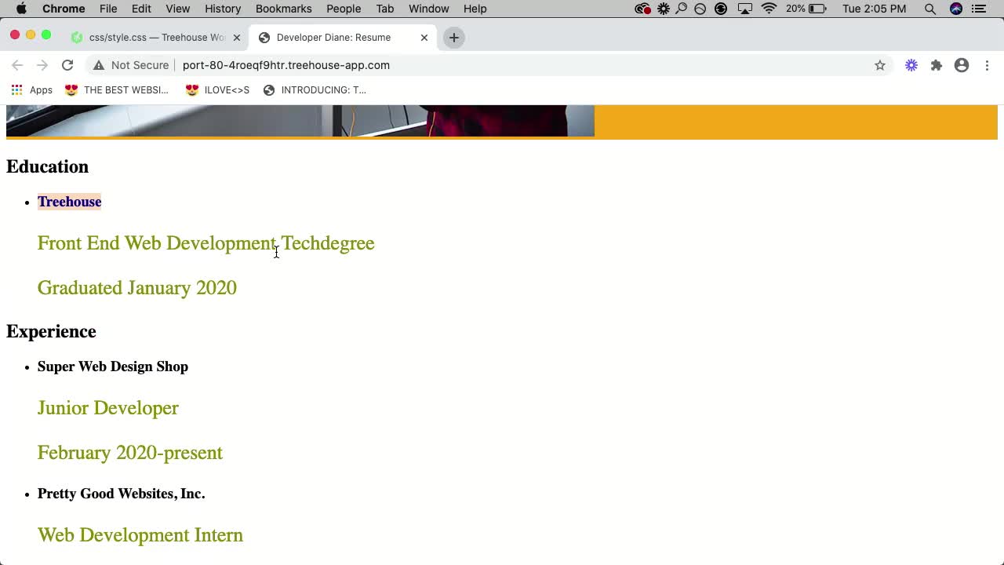Screen dimensions: 1004x565
Task: Open Notification Center from the menu bar
Action: pos(980,9)
